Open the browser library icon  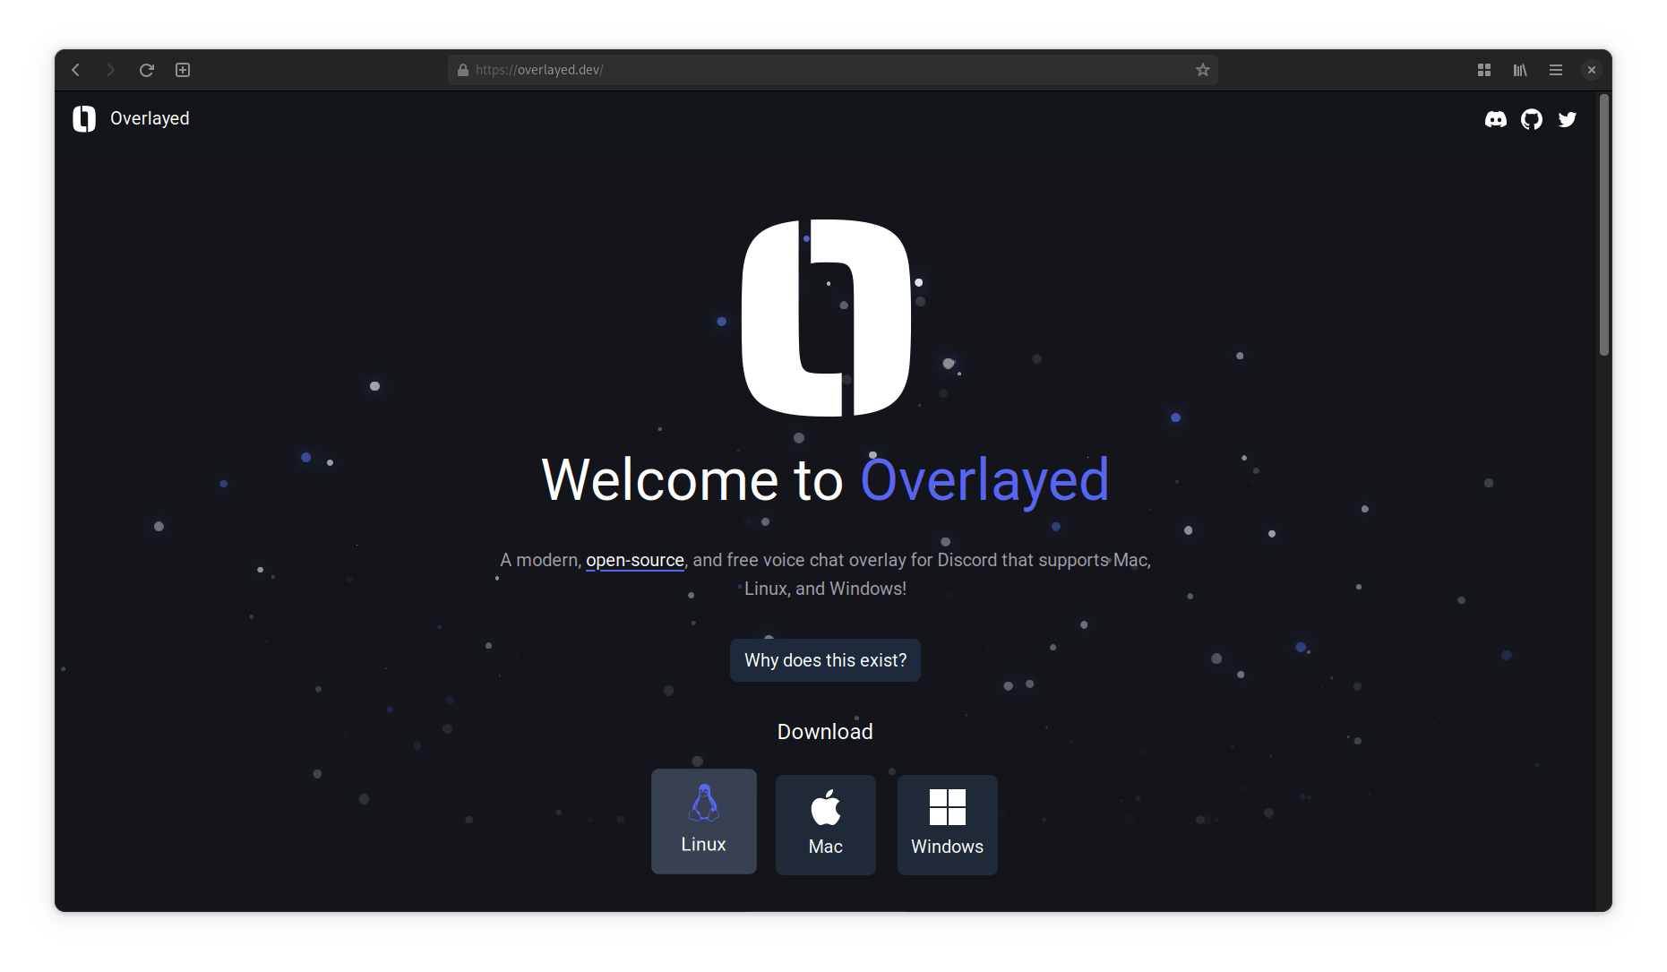(1520, 70)
